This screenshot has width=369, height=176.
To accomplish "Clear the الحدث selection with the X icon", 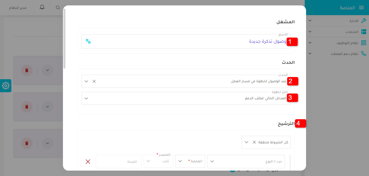I will point(94,81).
